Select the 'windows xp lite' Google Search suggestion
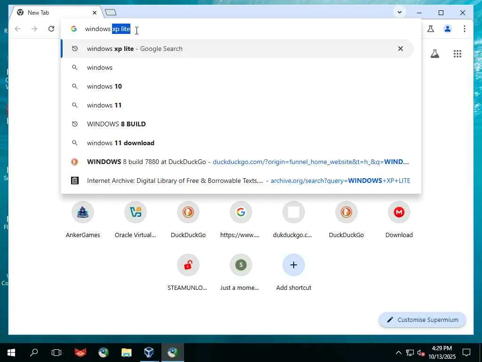 [x=237, y=49]
